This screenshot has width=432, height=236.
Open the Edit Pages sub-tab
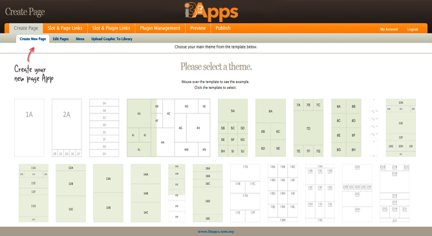61,39
